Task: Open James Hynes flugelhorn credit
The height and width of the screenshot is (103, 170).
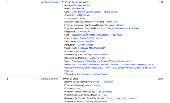Action: click(84, 32)
